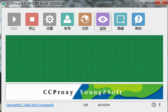Screen dimensions: 168x112
Task: Click the green traffic monitor grid
Action: coord(84,59)
